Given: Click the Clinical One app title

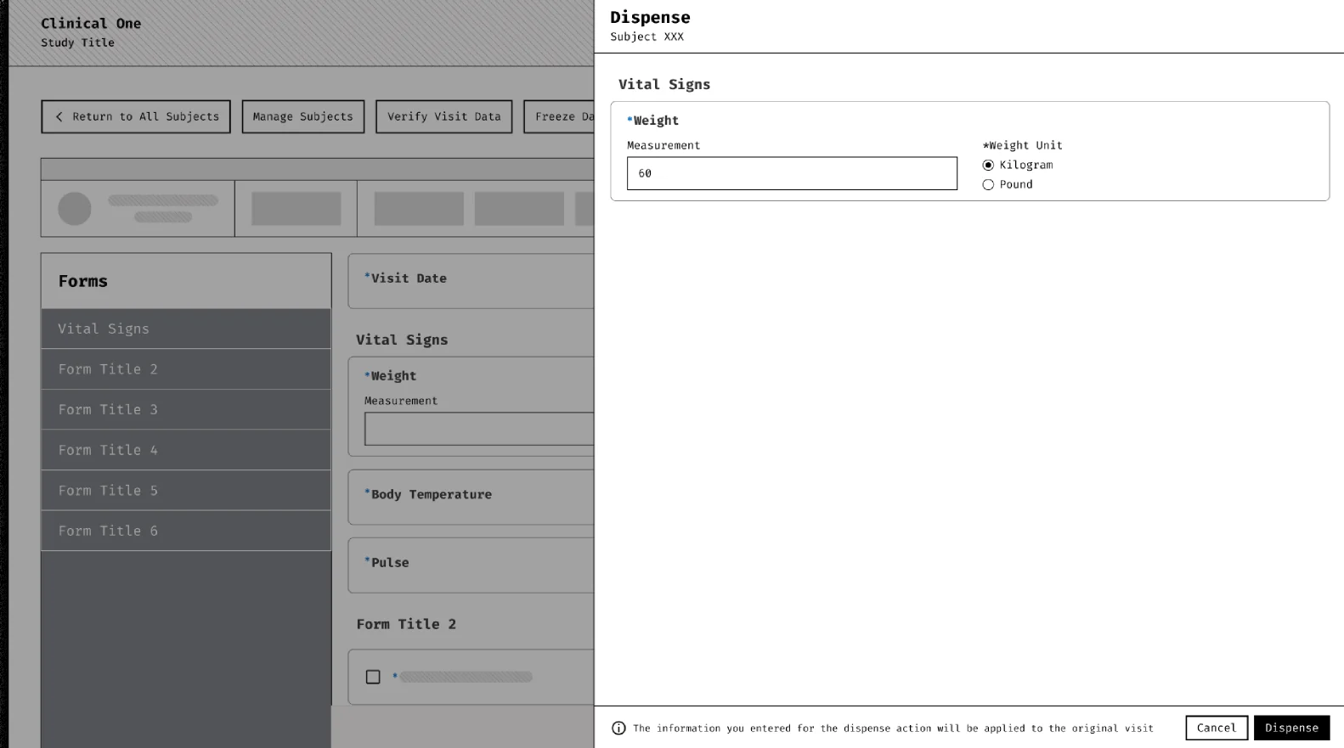Looking at the screenshot, I should coord(91,24).
